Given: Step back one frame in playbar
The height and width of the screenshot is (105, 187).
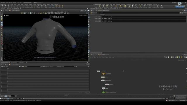Looking at the screenshot, I should coord(4,96).
